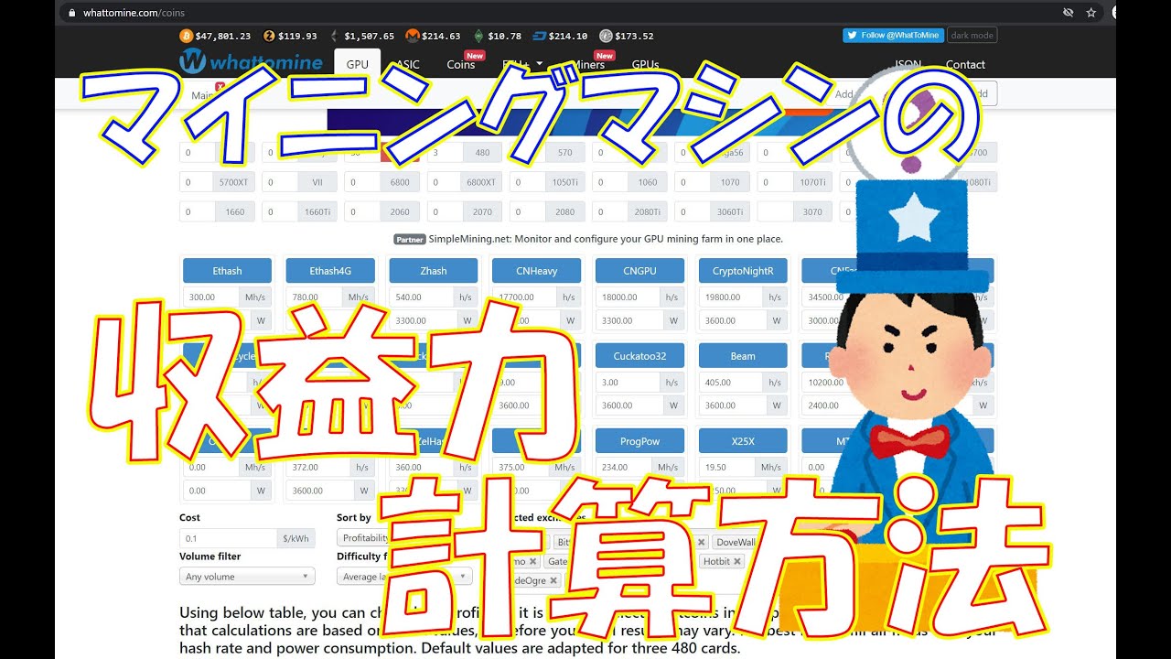Open the Coins menu item
Viewport: 1171px width, 659px height.
(x=460, y=64)
